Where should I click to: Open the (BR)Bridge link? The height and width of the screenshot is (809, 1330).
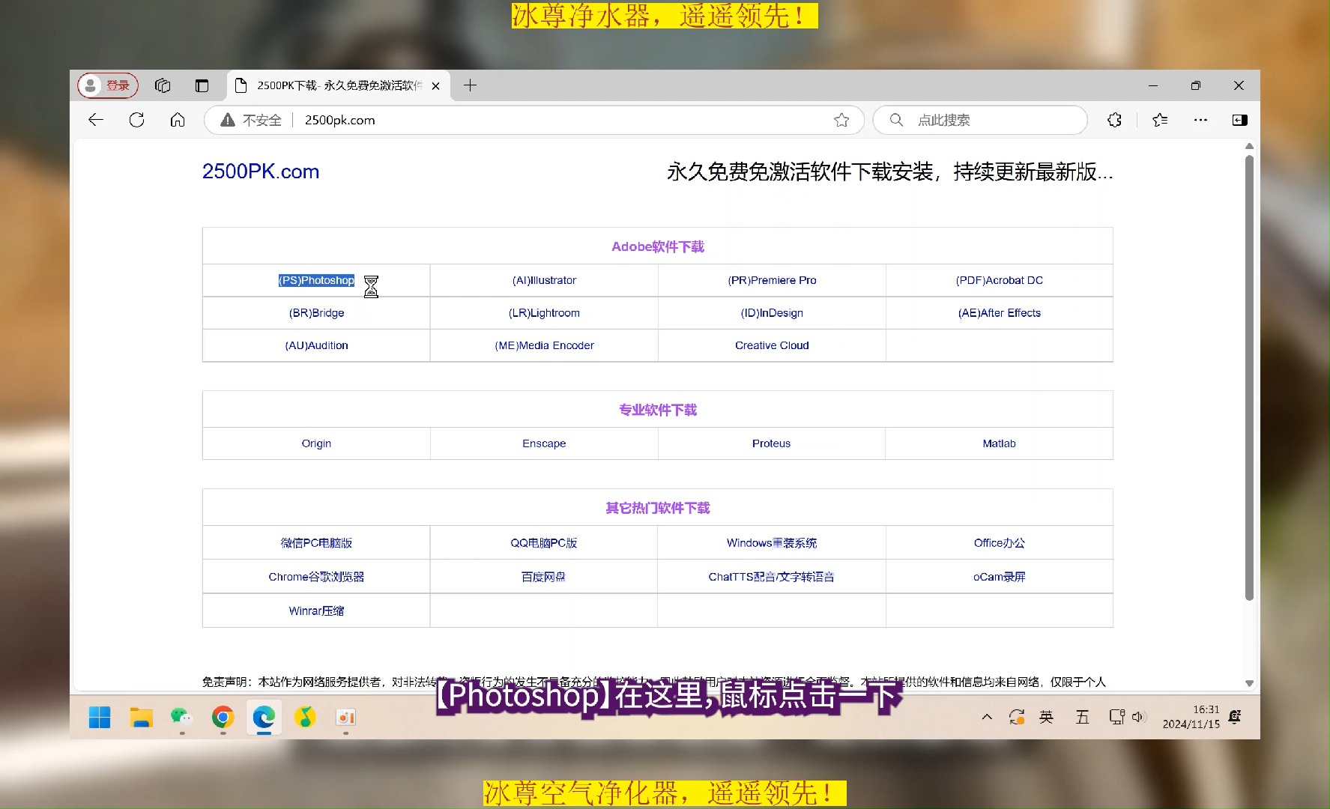(x=316, y=313)
